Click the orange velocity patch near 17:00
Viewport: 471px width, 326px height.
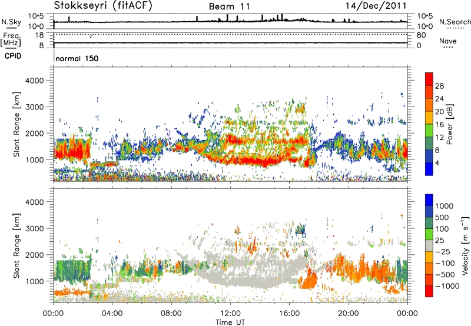tap(310, 280)
